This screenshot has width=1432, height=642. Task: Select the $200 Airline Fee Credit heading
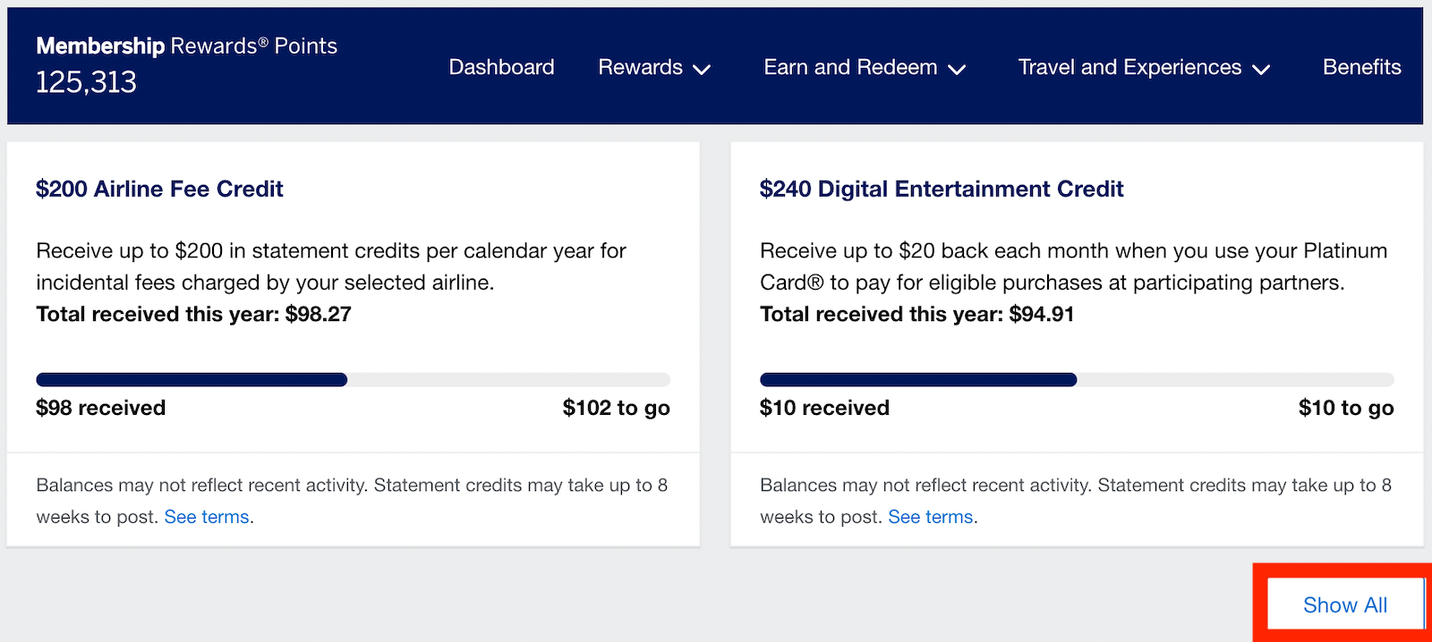point(159,189)
